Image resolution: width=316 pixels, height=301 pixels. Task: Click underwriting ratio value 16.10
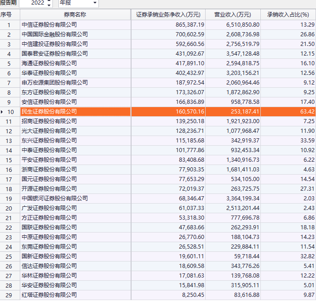307,63
